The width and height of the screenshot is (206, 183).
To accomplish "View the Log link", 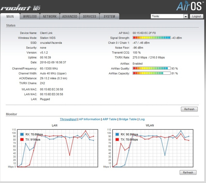I will click(142, 119).
